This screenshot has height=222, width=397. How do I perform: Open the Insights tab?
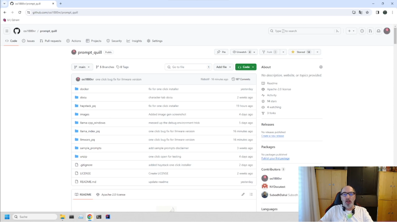[x=134, y=41]
